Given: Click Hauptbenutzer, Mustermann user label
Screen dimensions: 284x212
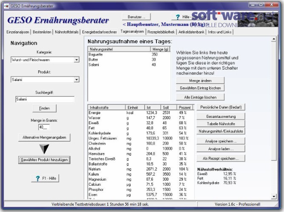Looking at the screenshot, I should 166,24.
